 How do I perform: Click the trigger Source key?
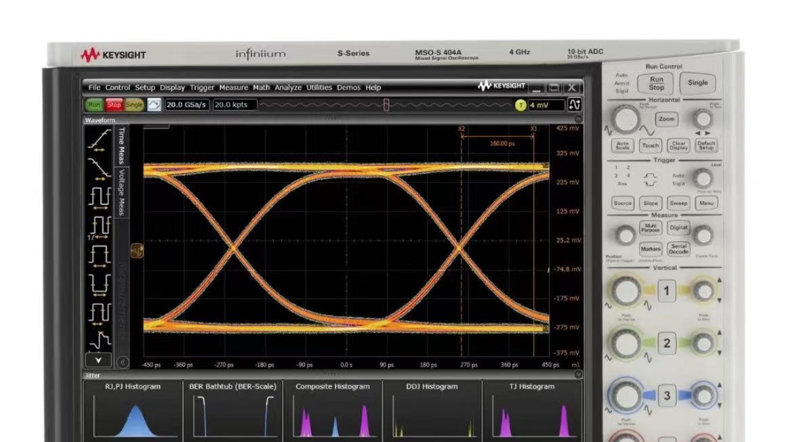[x=623, y=203]
